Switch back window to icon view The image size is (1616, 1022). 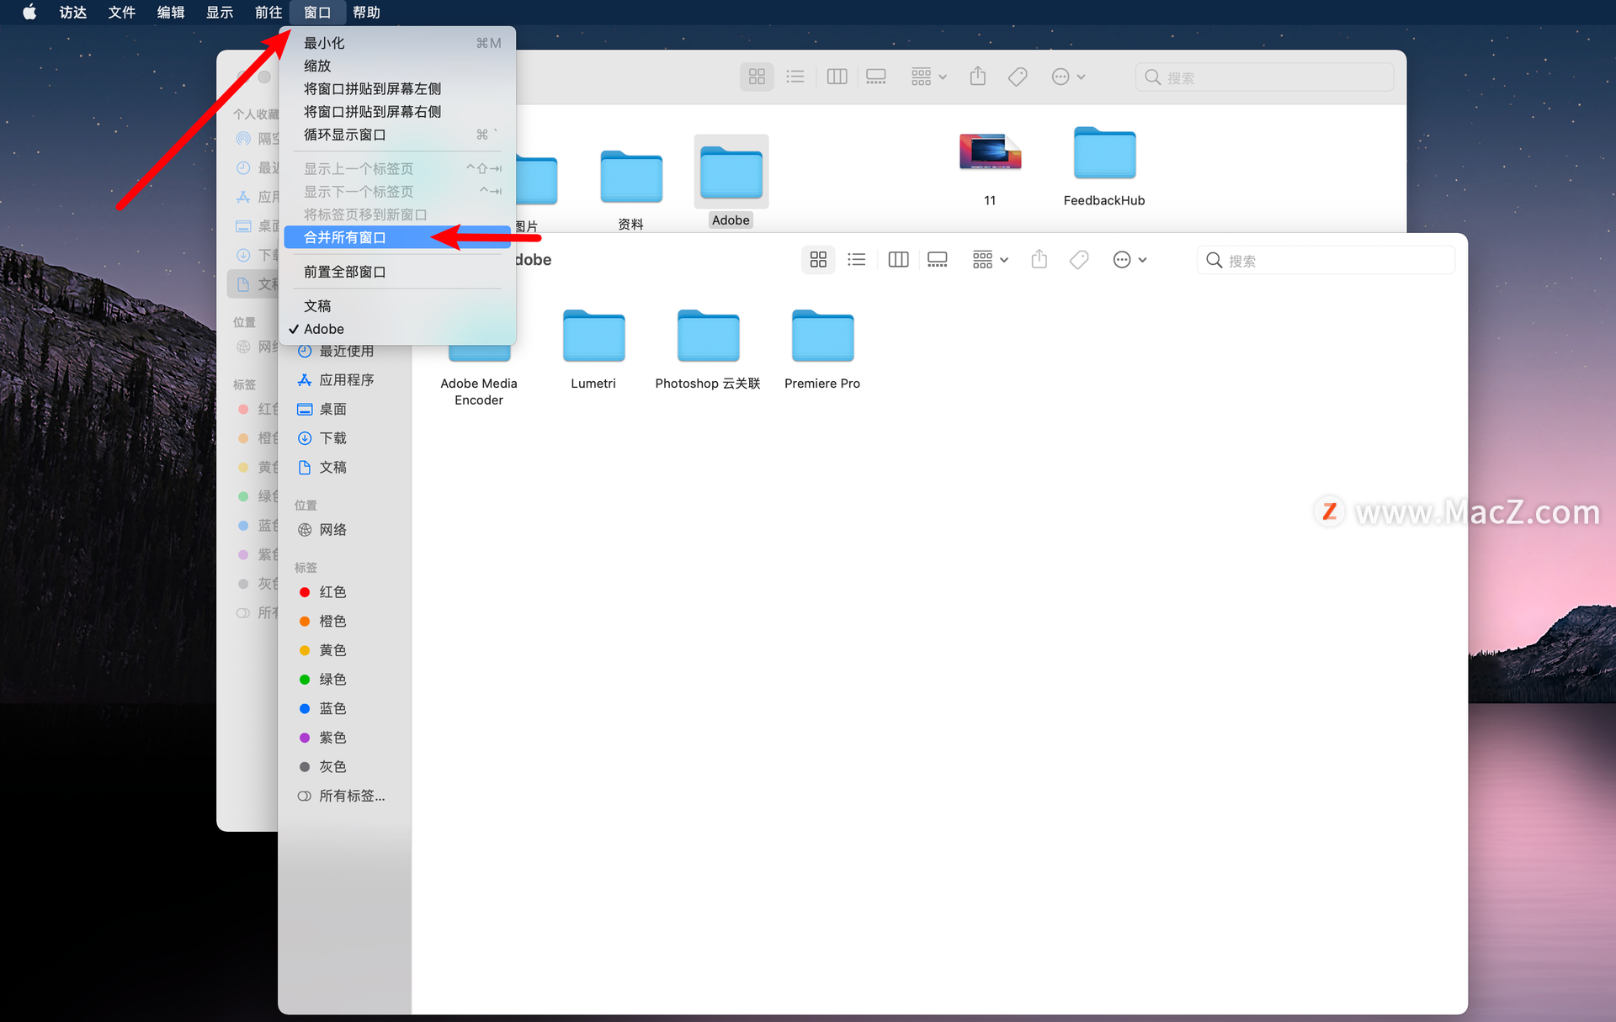pos(757,77)
